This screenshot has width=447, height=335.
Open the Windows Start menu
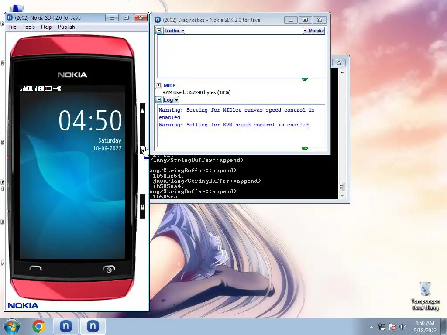pos(12,326)
